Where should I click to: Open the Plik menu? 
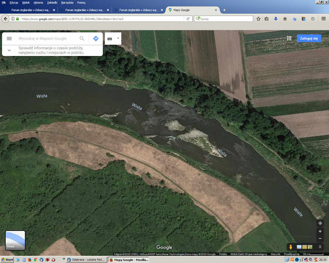pos(4,3)
